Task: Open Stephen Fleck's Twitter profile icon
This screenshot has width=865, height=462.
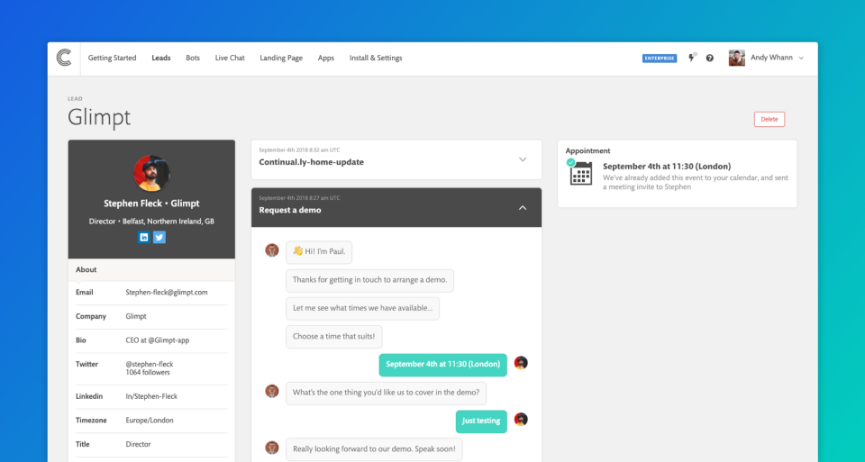Action: 159,237
